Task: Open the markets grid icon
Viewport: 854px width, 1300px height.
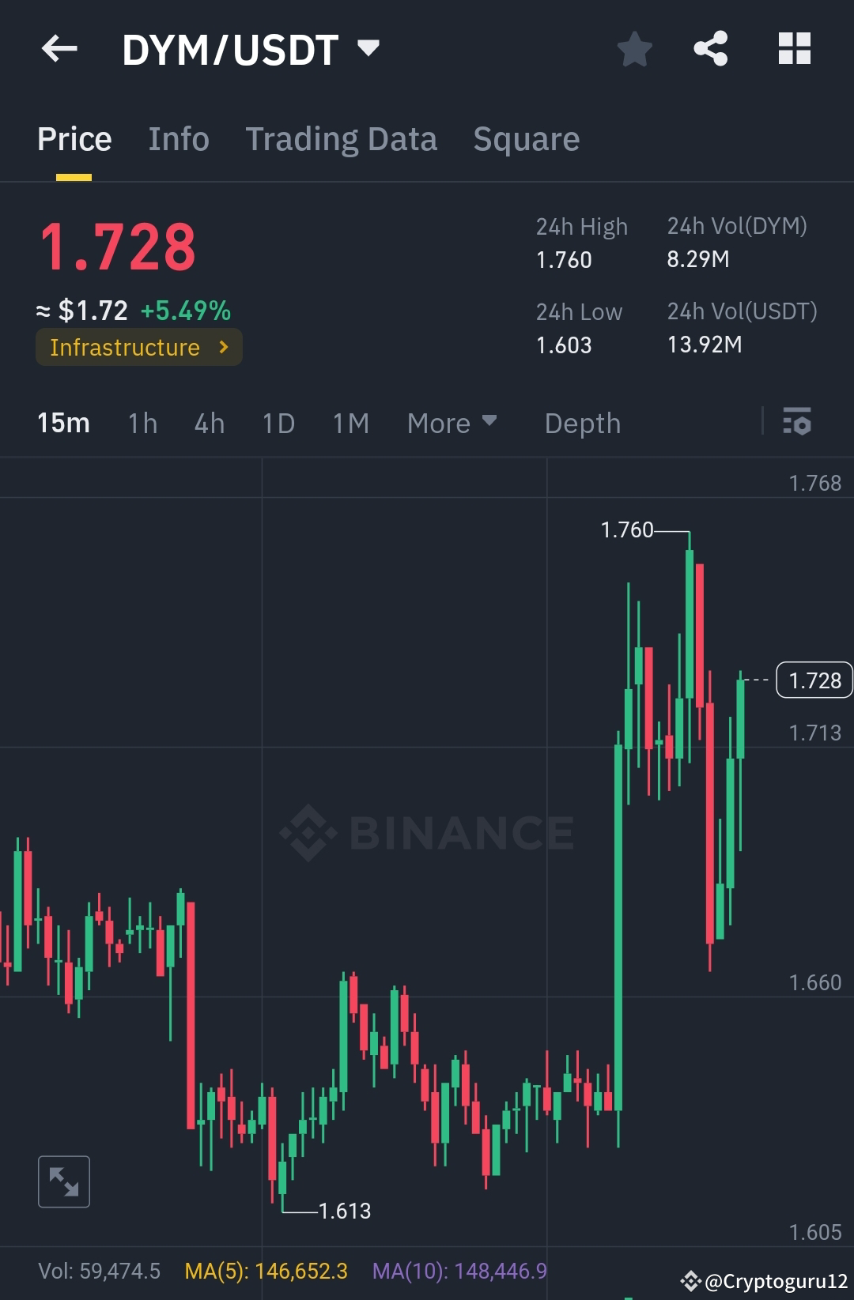Action: tap(794, 49)
